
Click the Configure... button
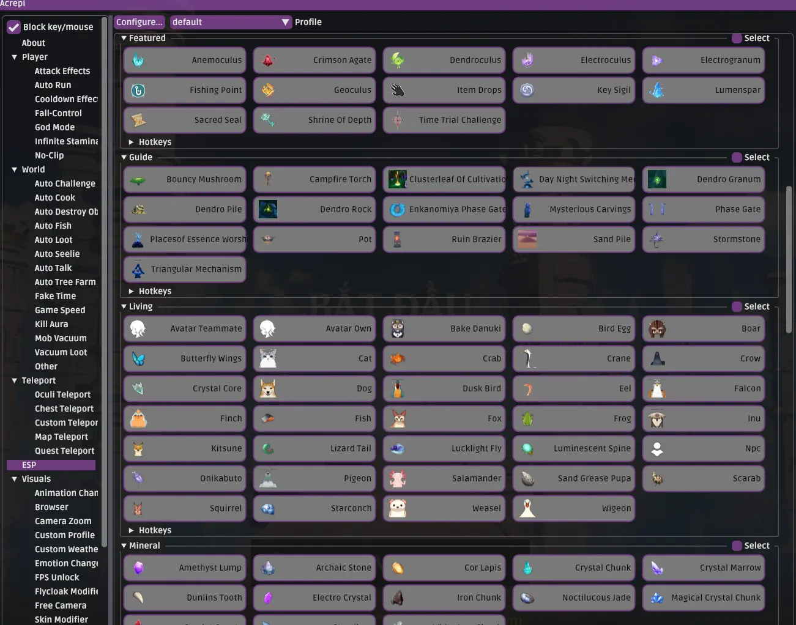(139, 22)
